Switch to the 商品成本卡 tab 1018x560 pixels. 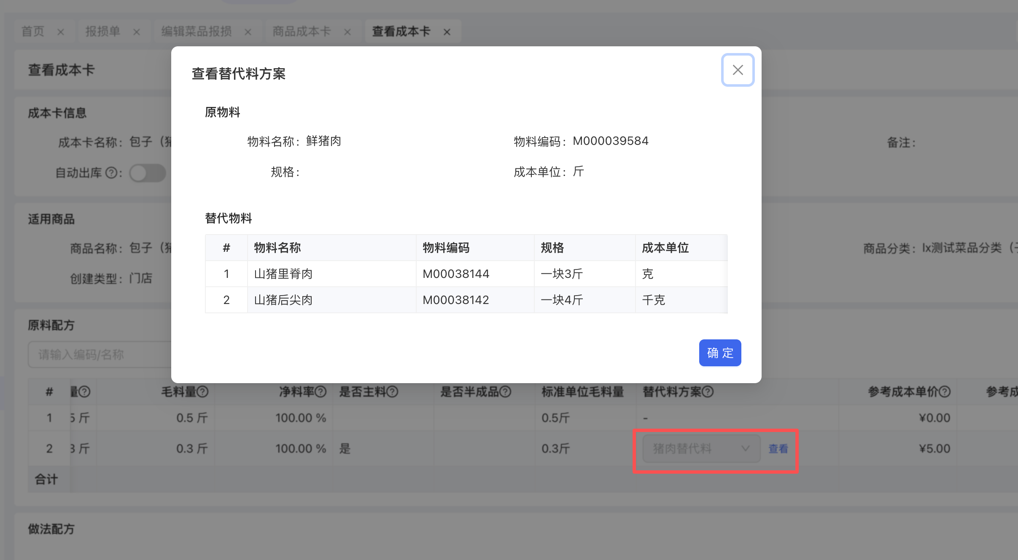[302, 32]
